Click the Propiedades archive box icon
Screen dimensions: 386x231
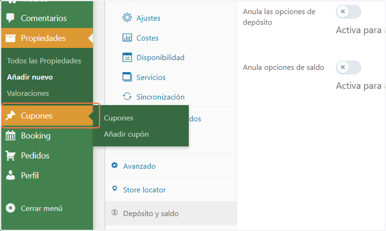click(x=11, y=38)
